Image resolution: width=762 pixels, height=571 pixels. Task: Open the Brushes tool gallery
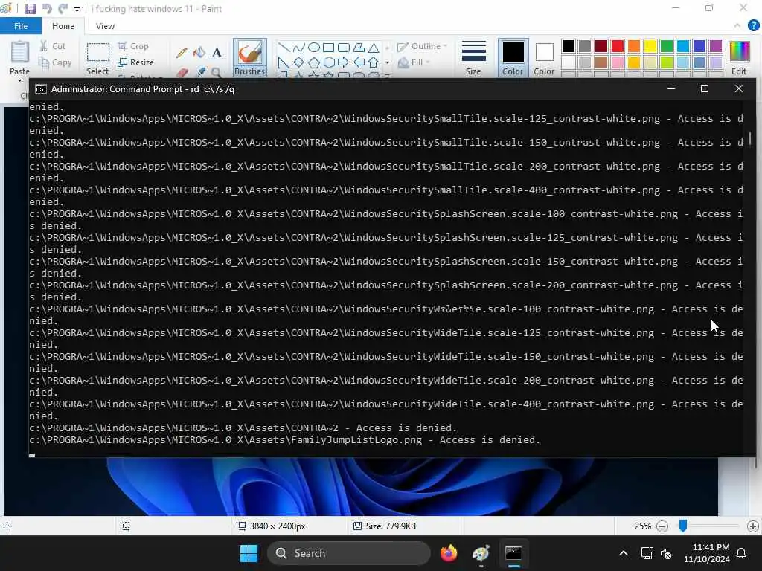point(250,58)
